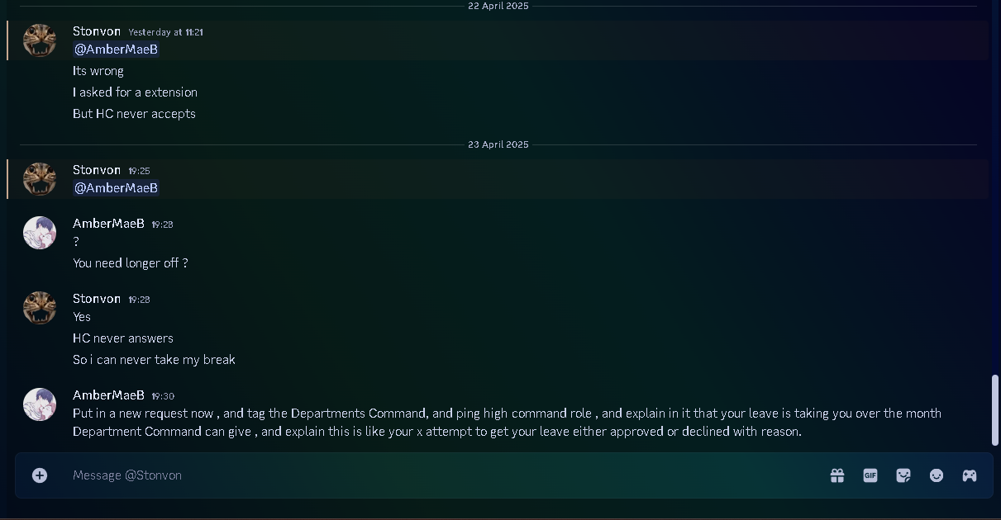
Task: Open the plus attachment menu in message bar
Action: tap(40, 475)
